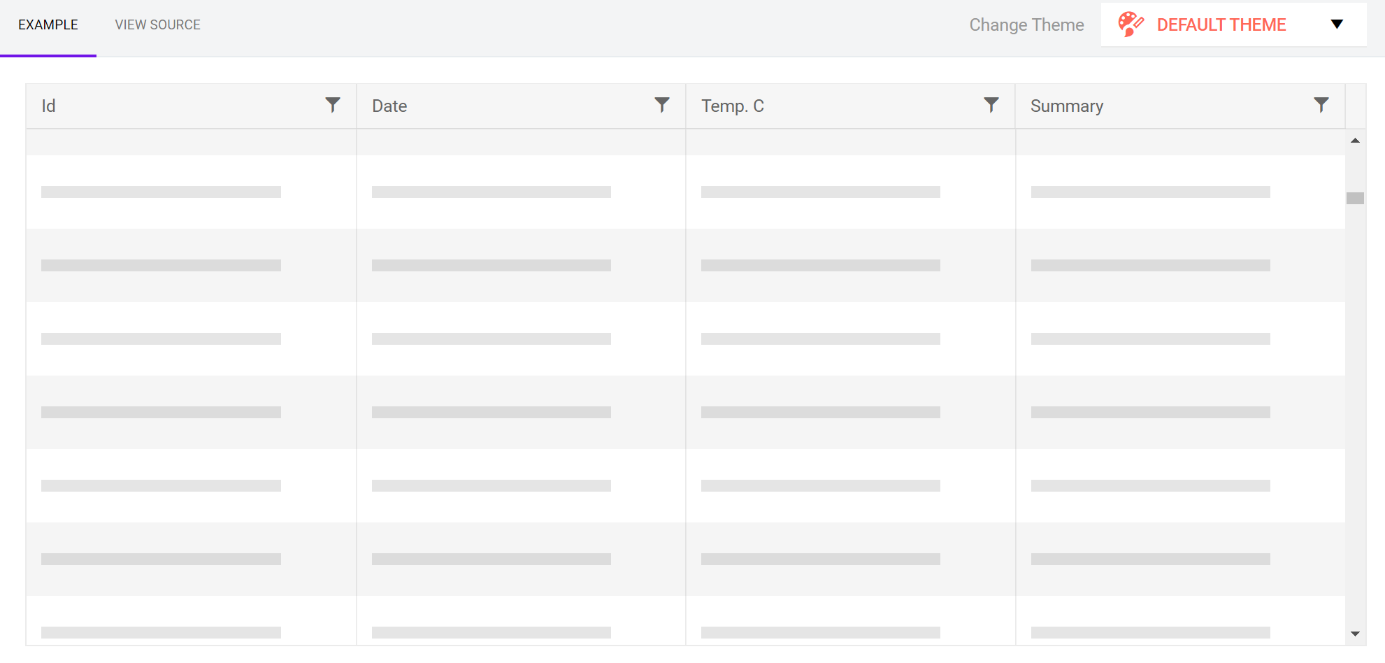The height and width of the screenshot is (663, 1385).
Task: Open the DEFAULT THEME dropdown
Action: [1221, 24]
